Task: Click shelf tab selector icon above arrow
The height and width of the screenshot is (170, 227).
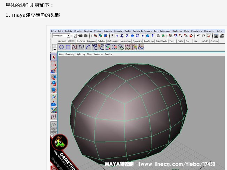Action: [x=55, y=46]
